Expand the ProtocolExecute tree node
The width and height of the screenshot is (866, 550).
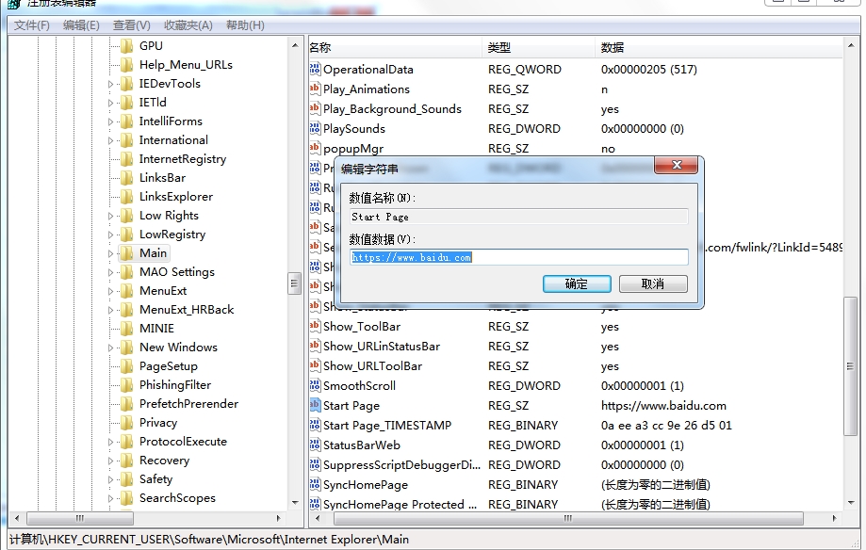point(110,442)
